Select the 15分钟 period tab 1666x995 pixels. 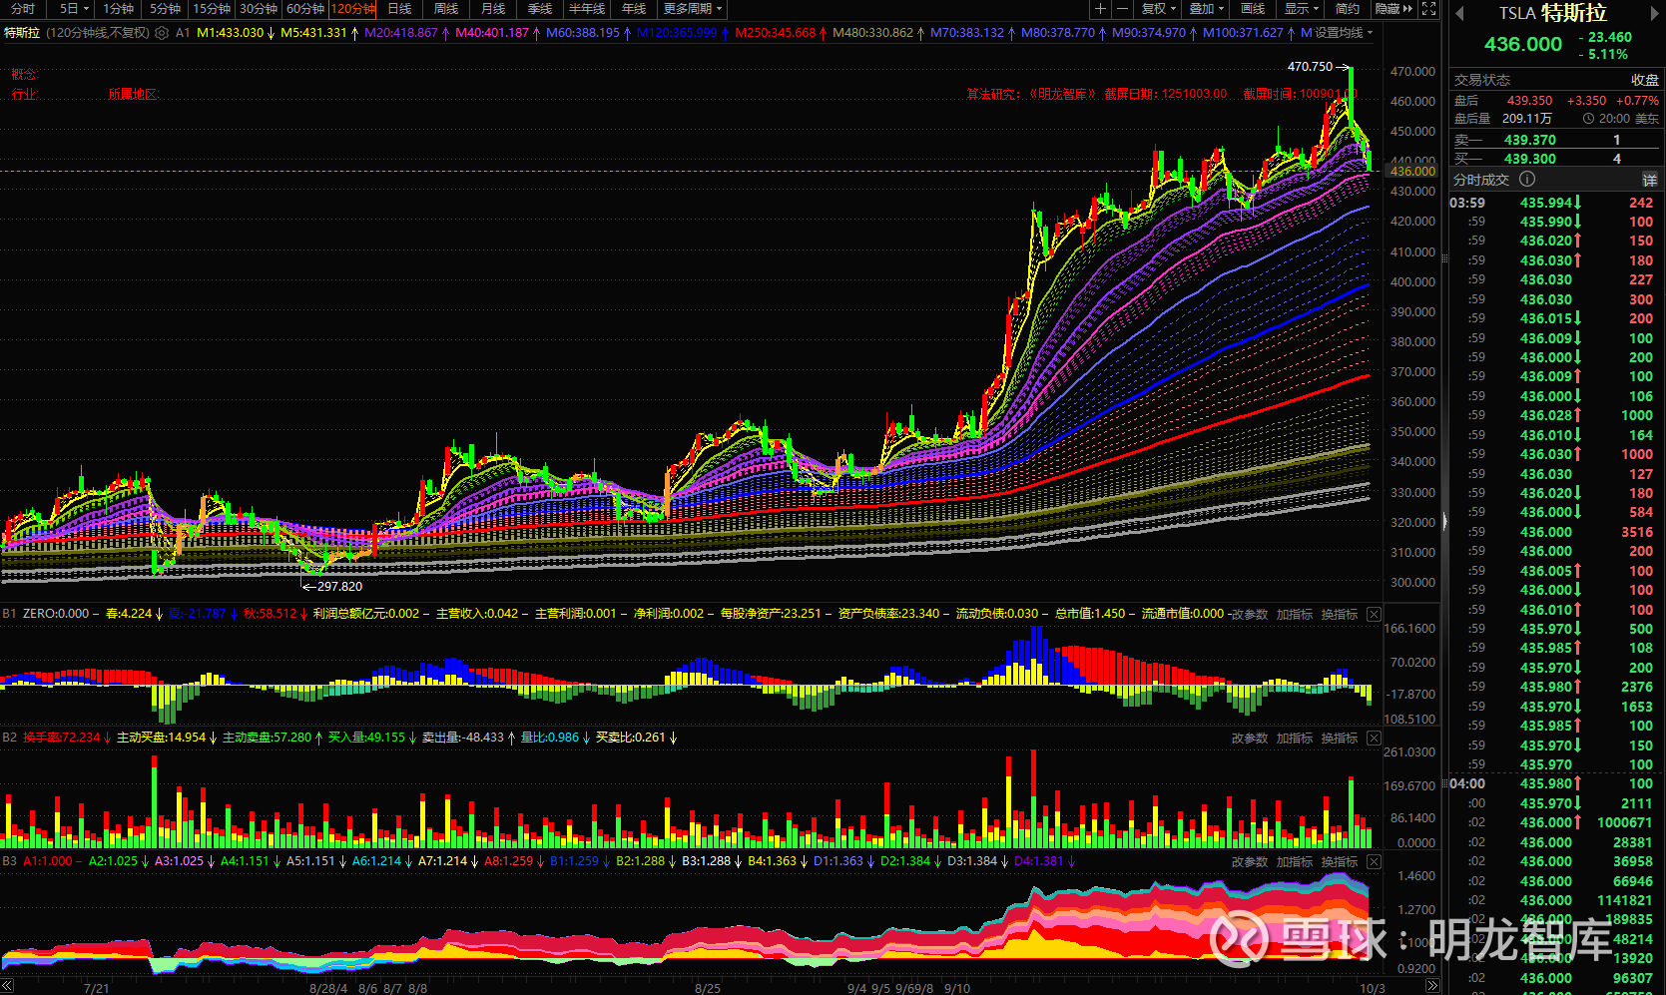click(x=212, y=9)
